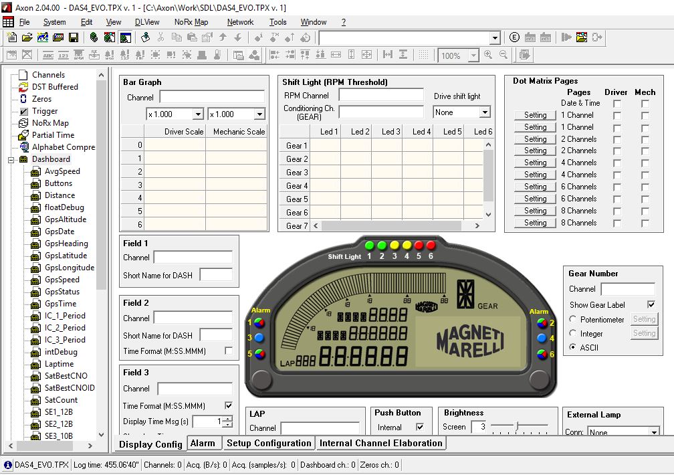This screenshot has height=475, width=674.
Task: Select the Potentiometer radio button
Action: click(572, 319)
